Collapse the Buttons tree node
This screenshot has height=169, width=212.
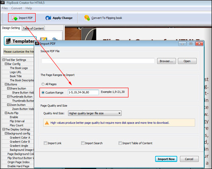pos(6,84)
